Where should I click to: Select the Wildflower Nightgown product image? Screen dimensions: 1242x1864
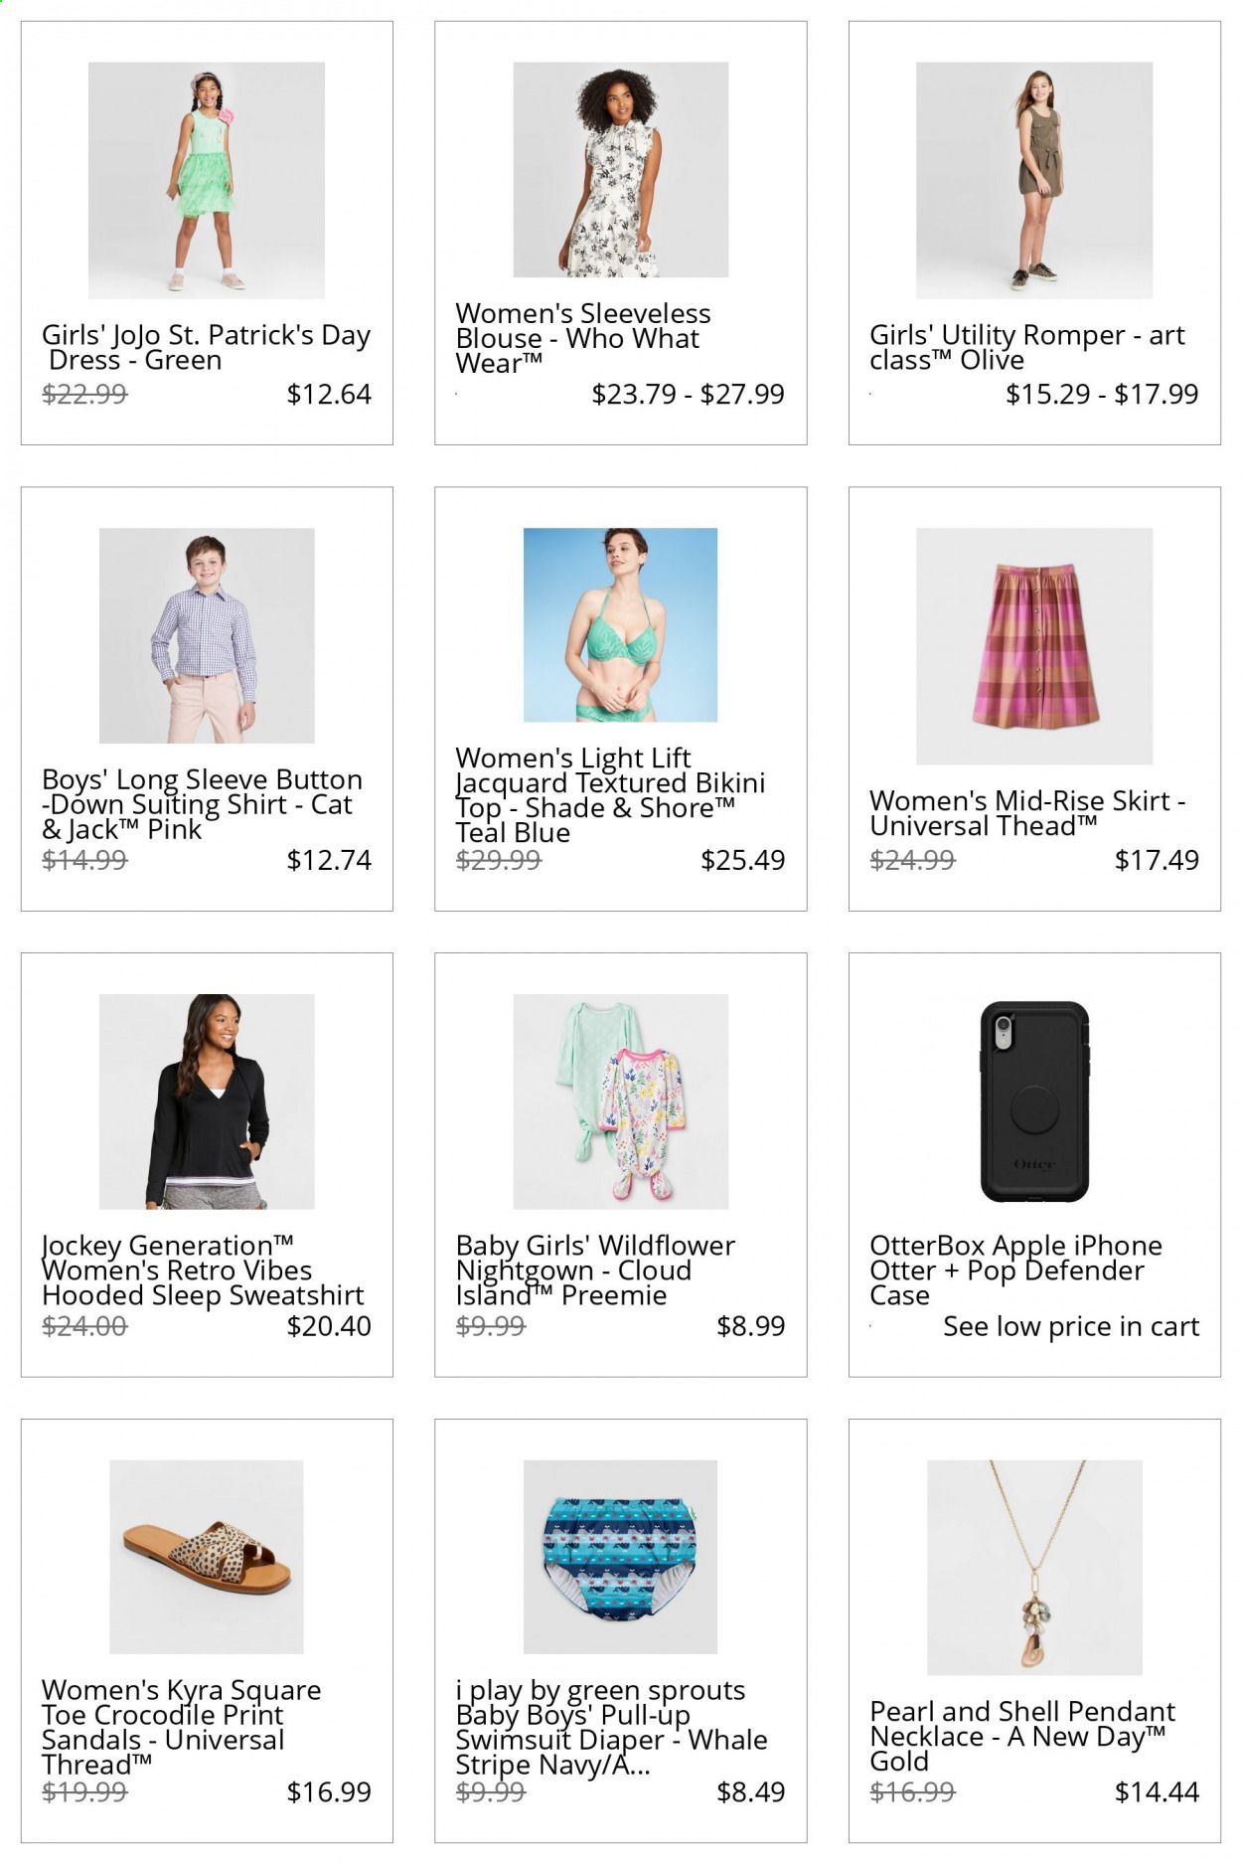pos(620,1101)
